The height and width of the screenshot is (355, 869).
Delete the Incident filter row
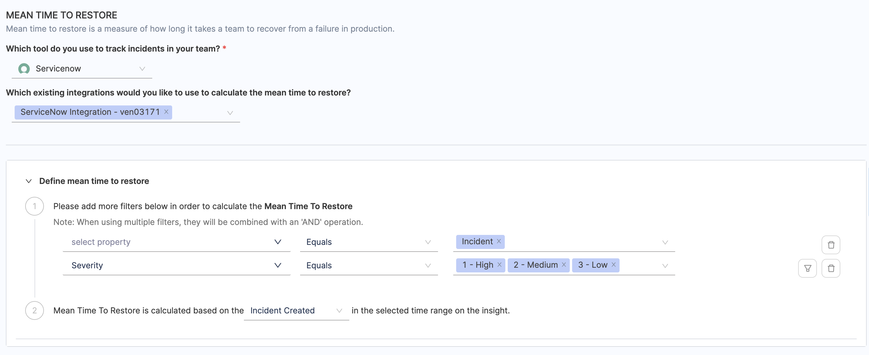pos(831,245)
